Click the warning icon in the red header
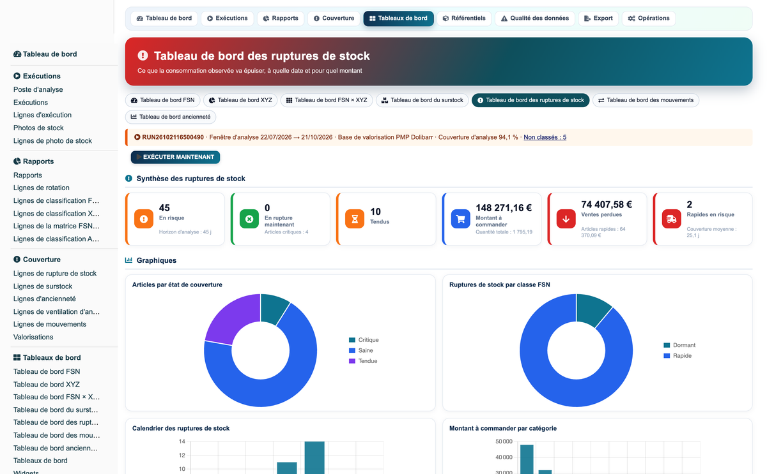This screenshot has width=767, height=474. click(x=143, y=56)
